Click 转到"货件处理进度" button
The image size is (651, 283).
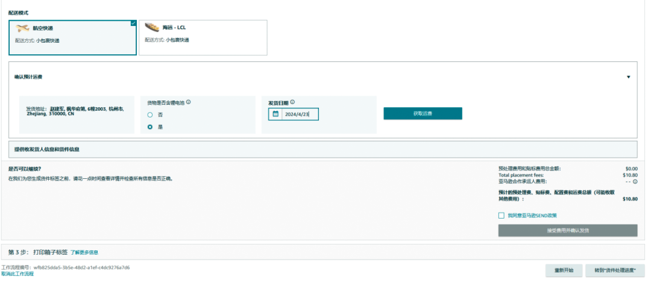(x=615, y=270)
